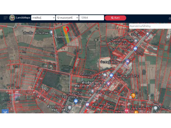The height and width of the screenshot is (128, 171).
Task: Click the ธนาคารออมสิน สาขาหนองกุงศรี label
Action: pos(100,105)
